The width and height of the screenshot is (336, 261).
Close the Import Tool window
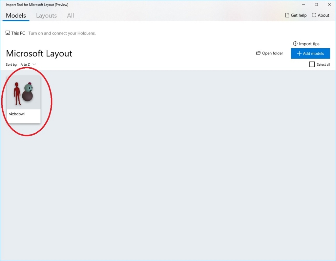(x=329, y=5)
